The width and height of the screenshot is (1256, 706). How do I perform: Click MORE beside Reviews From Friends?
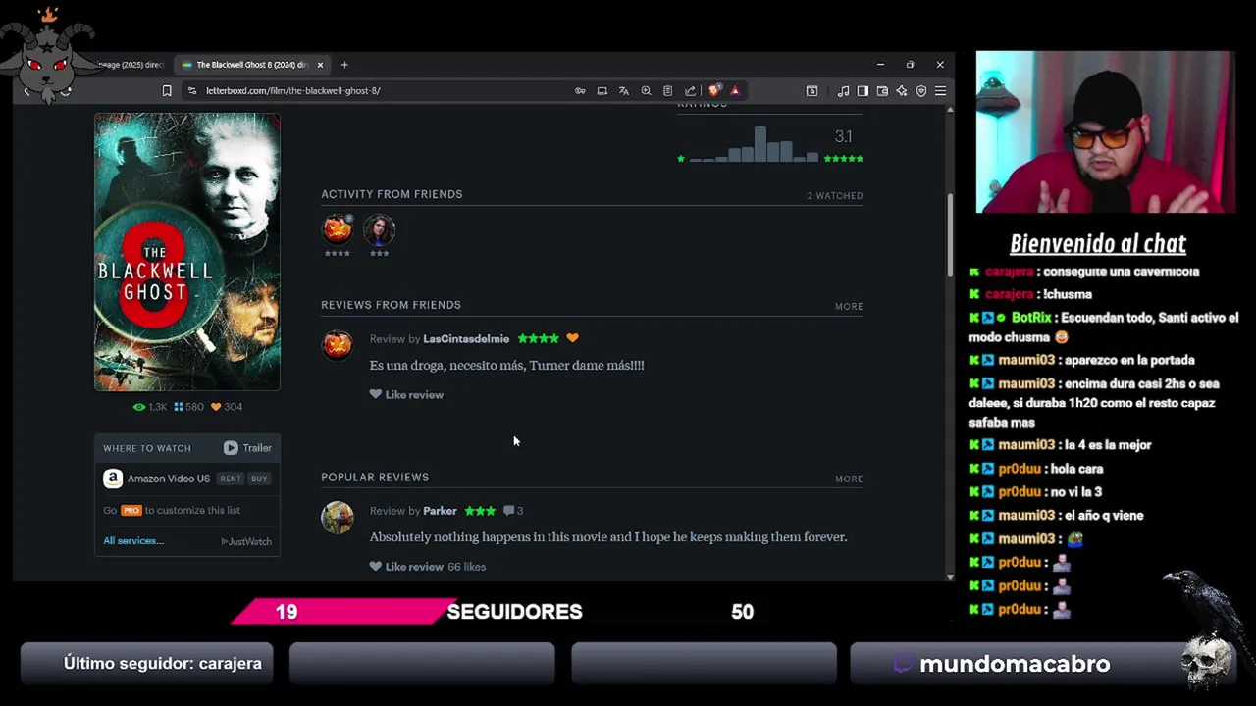pos(849,307)
